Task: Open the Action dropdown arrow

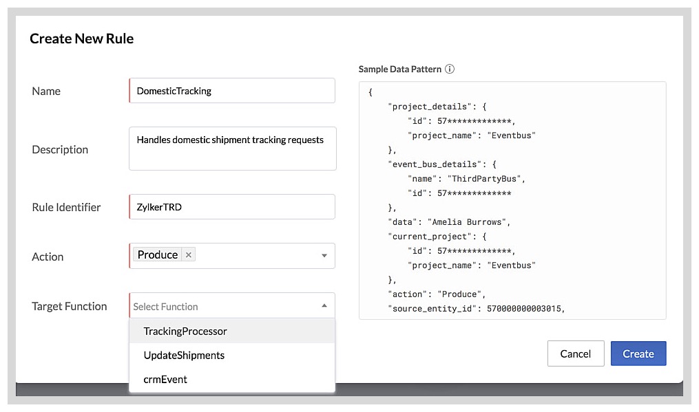Action: pos(324,255)
